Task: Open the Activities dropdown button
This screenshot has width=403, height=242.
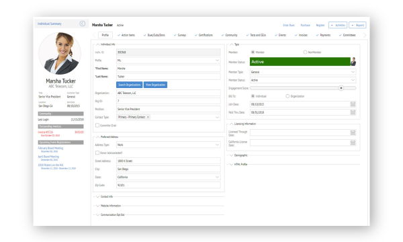Action: pos(338,25)
